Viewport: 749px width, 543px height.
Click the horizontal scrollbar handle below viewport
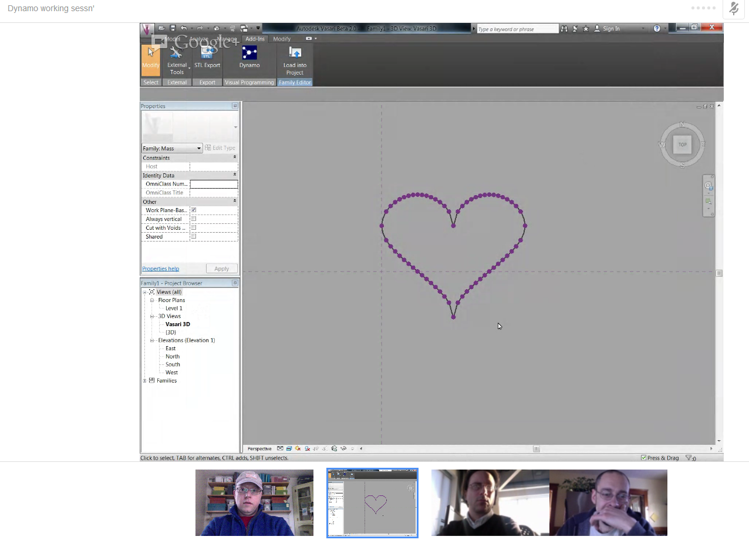pyautogui.click(x=536, y=449)
